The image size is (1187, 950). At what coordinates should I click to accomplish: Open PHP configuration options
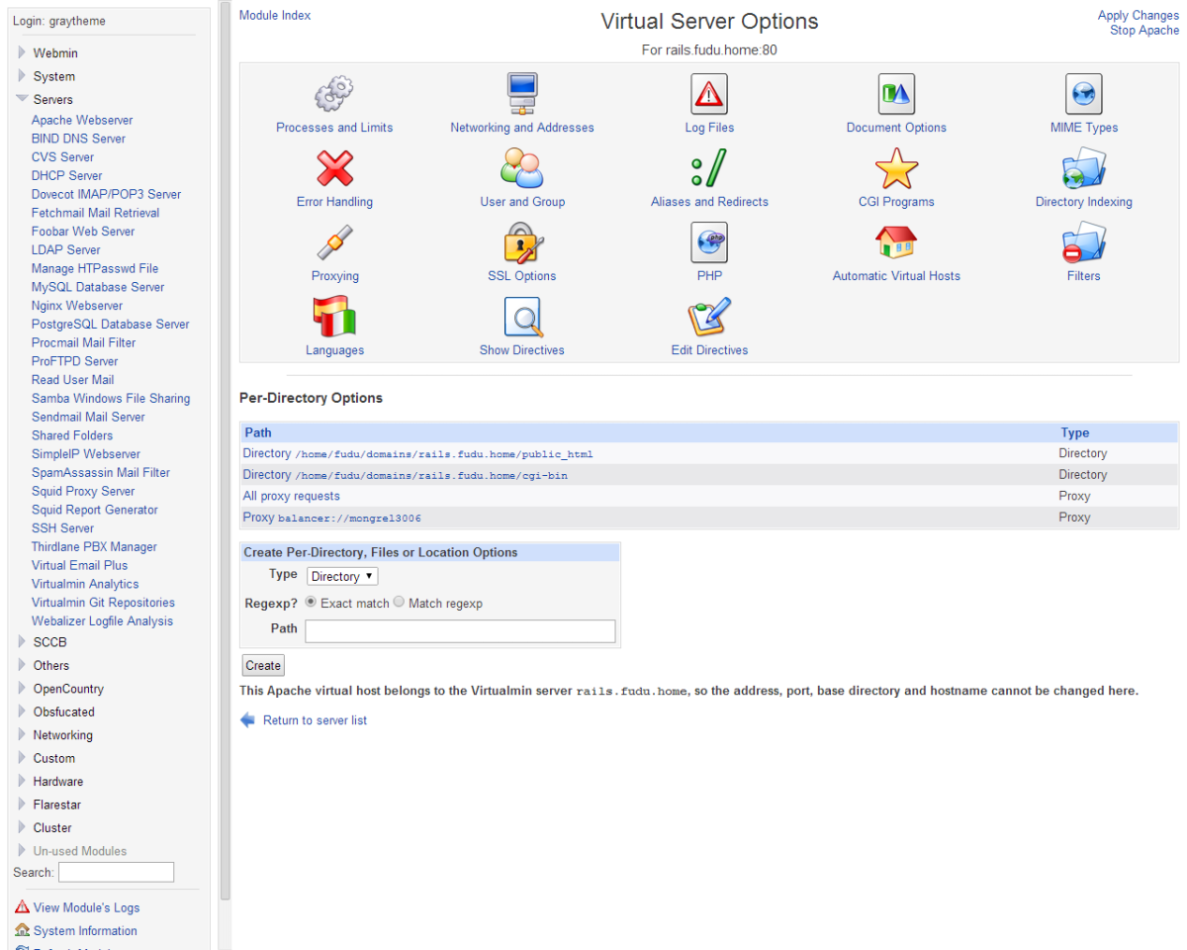coord(708,242)
